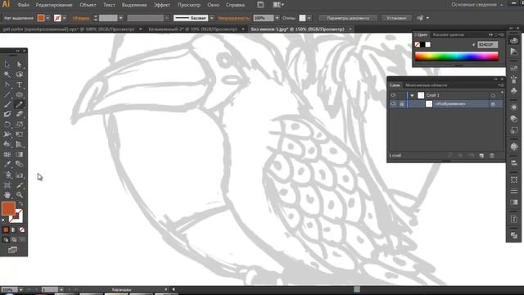Open the Color panel from the right dock

point(514,41)
